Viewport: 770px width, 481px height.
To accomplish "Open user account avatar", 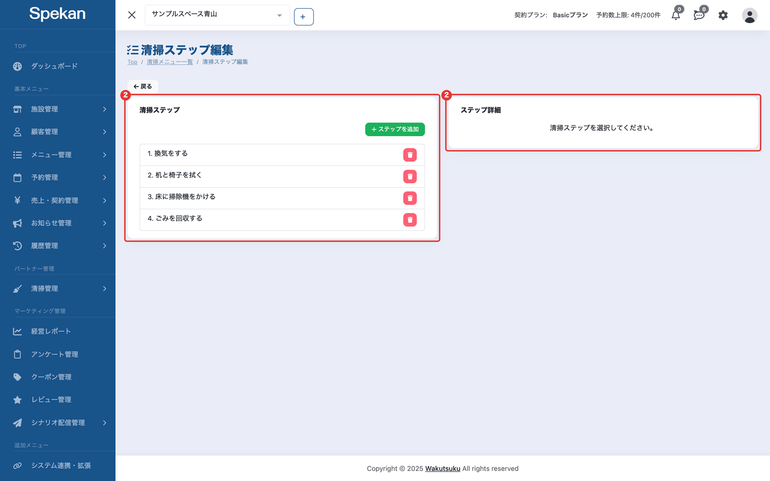I will pos(749,15).
